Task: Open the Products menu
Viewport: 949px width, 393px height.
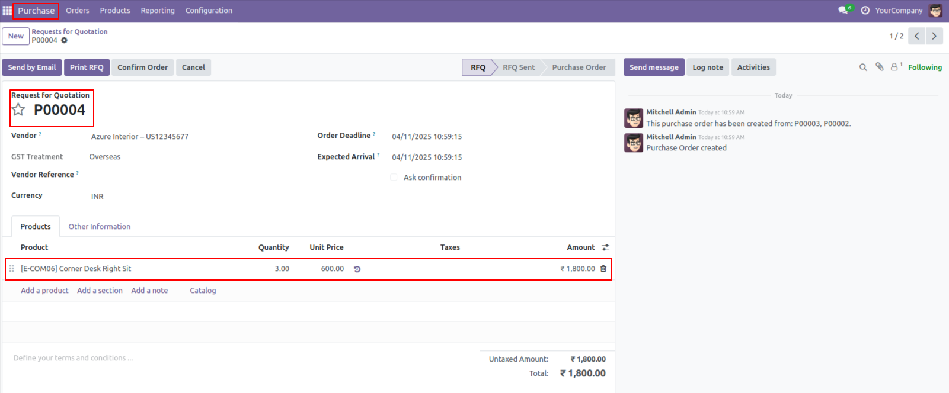Action: (115, 11)
